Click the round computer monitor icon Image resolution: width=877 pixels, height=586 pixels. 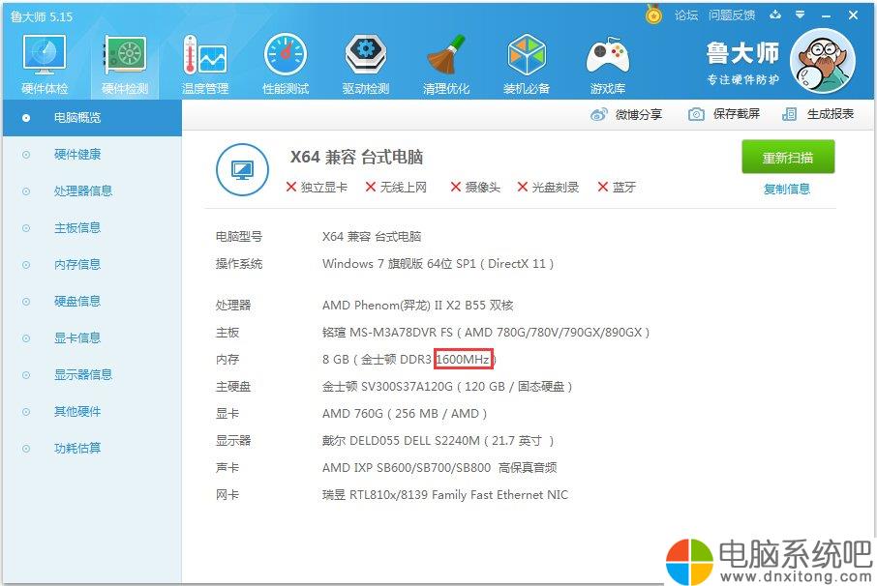[242, 170]
